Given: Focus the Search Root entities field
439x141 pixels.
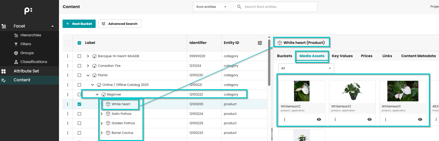Looking at the screenshot, I should [x=279, y=7].
